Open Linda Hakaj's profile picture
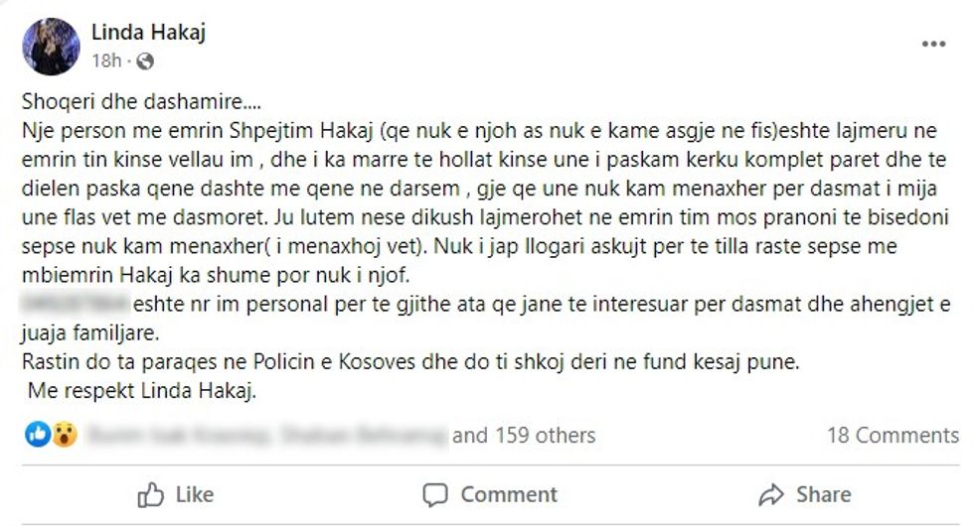The width and height of the screenshot is (974, 526). click(x=50, y=47)
